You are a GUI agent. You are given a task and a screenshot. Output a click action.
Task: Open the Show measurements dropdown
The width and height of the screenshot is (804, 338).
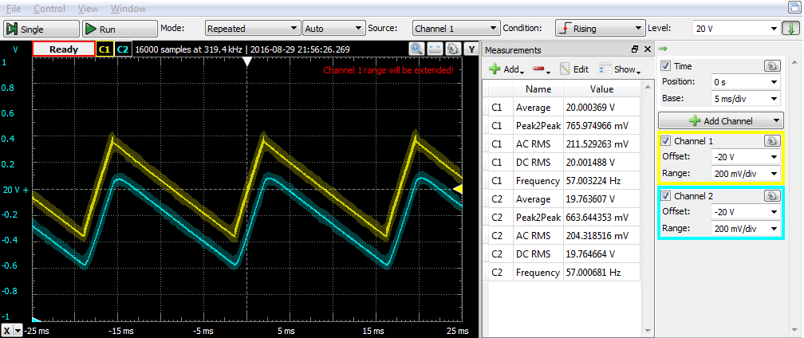click(620, 69)
